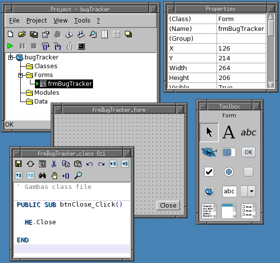Image resolution: width=280 pixels, height=263 pixels.
Task: Collapse the Forms folder expander
Action: (20, 75)
